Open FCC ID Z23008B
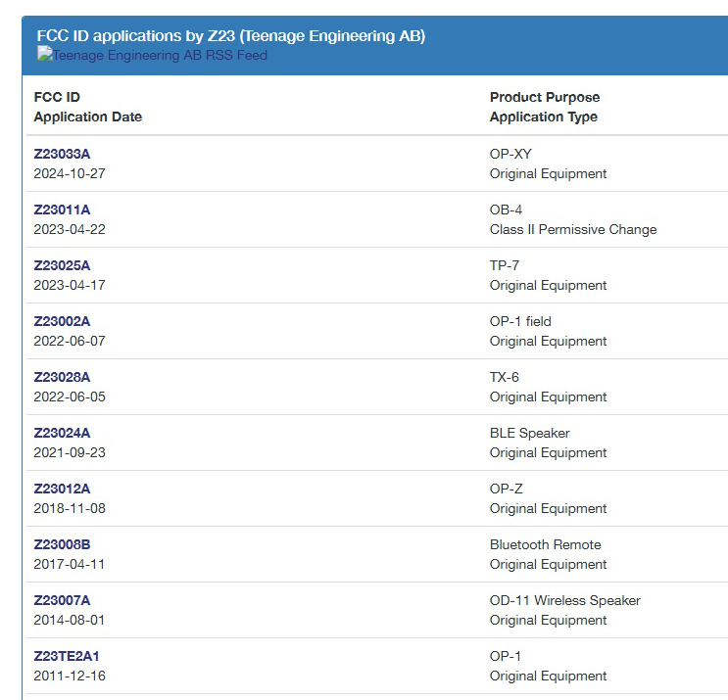728x700 pixels. tap(62, 544)
